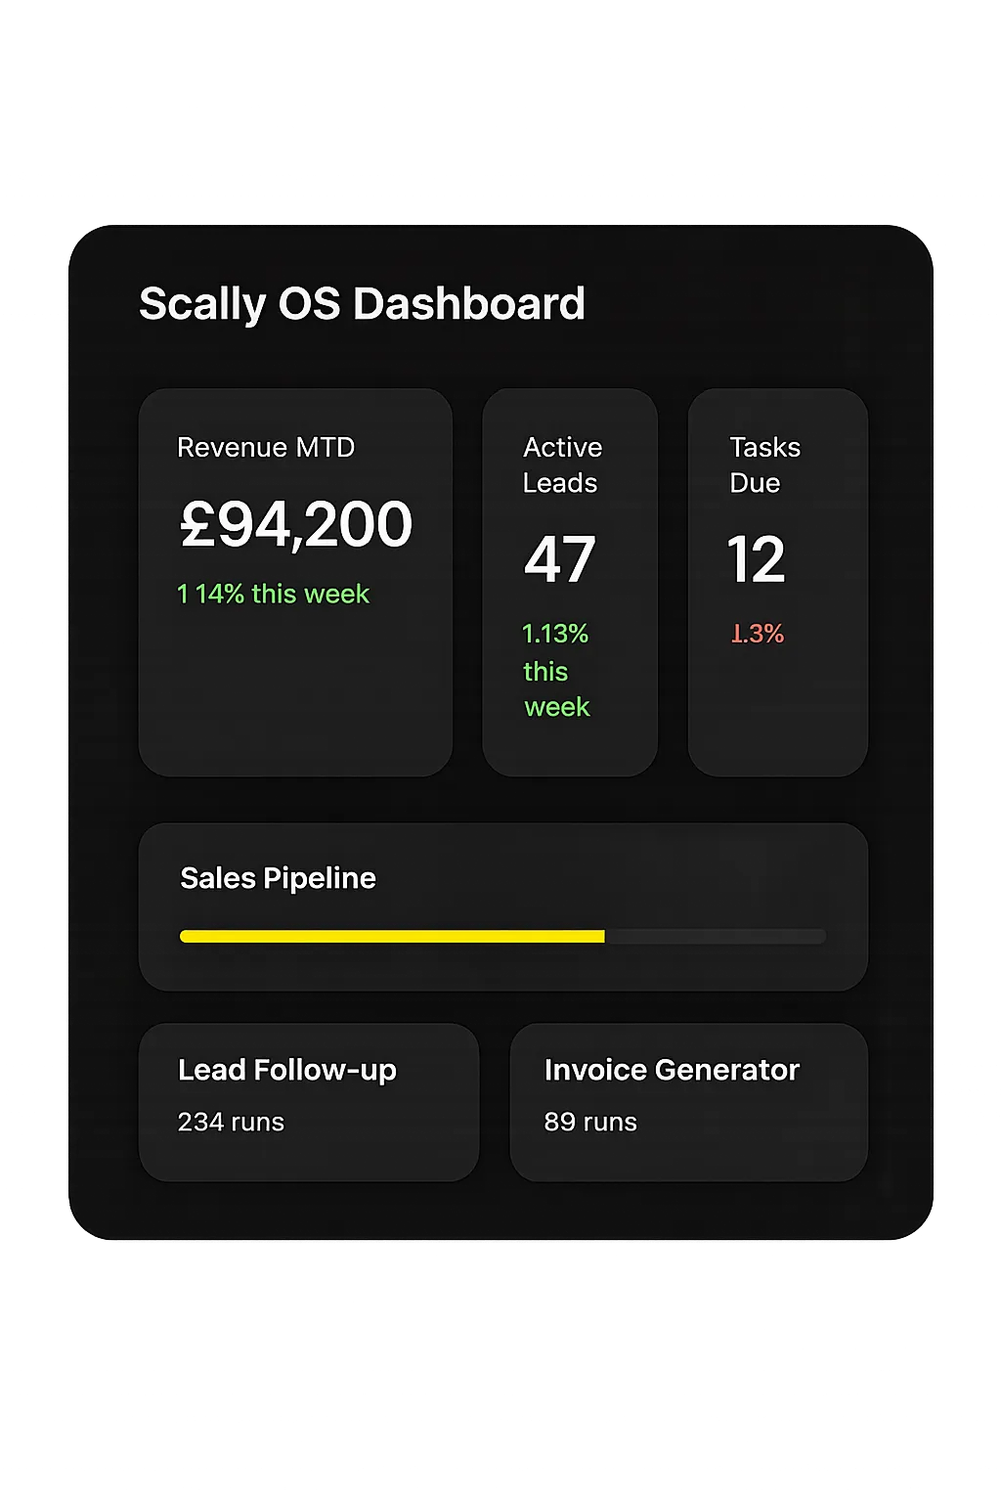Click the Sales Pipeline heading

click(278, 878)
